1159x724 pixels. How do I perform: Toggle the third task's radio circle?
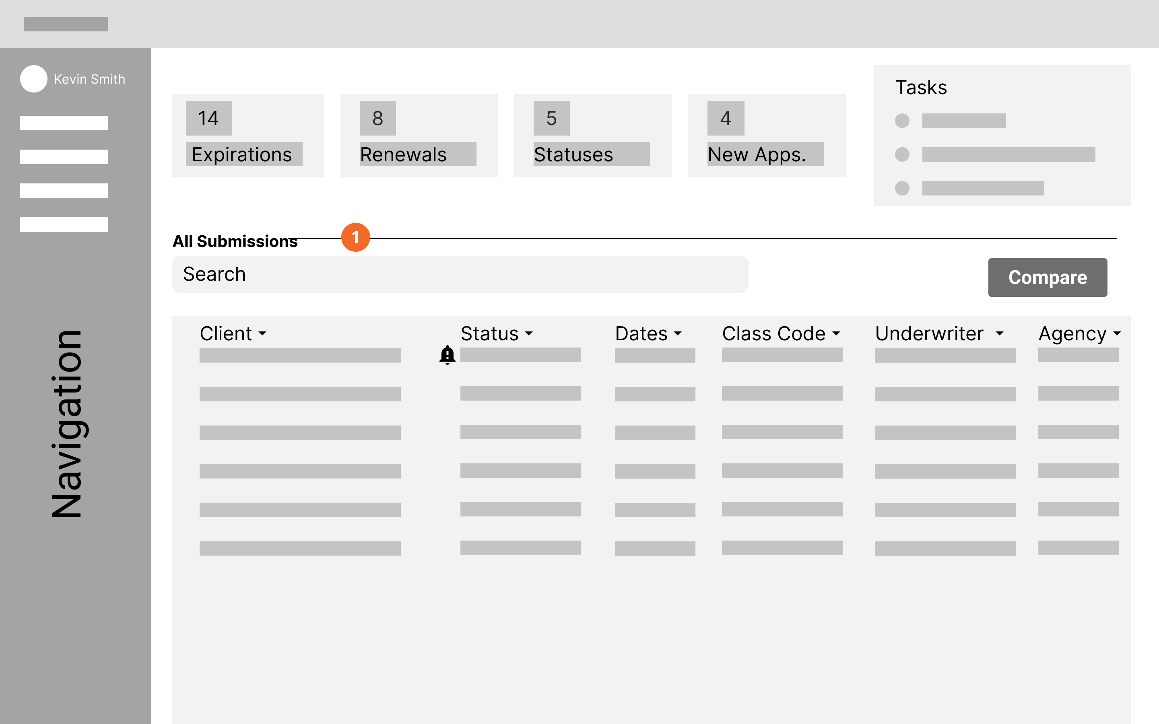[x=902, y=188]
